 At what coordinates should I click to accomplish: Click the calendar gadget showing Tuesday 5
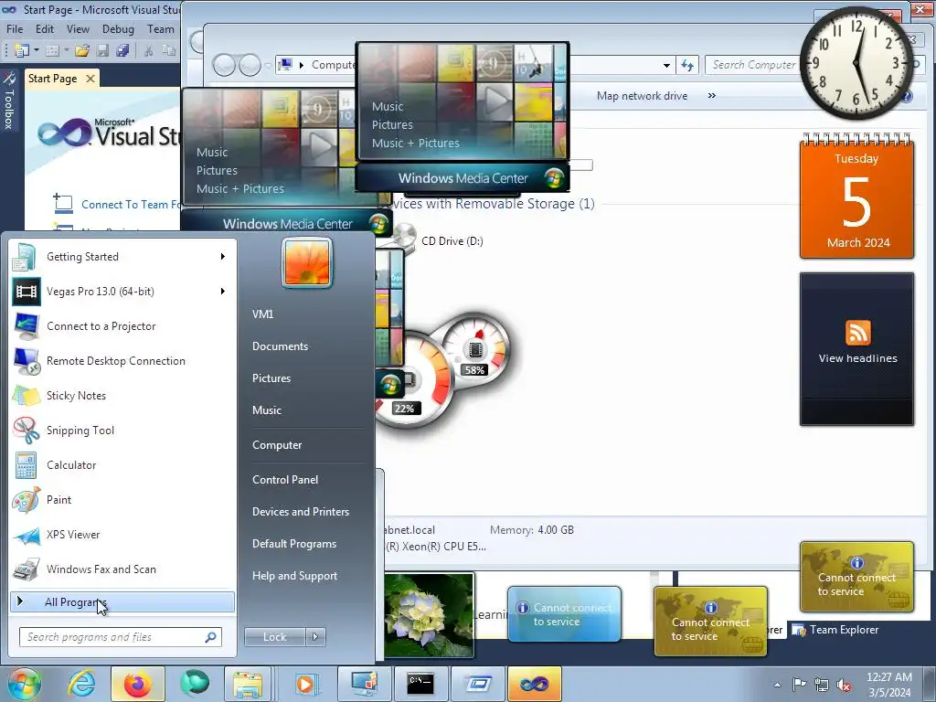point(857,198)
